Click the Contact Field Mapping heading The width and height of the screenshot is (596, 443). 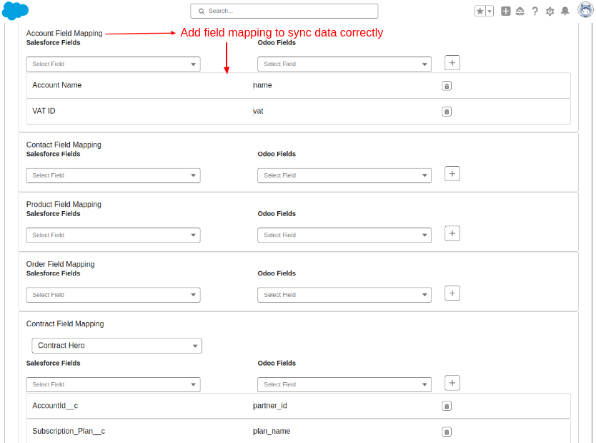point(64,145)
